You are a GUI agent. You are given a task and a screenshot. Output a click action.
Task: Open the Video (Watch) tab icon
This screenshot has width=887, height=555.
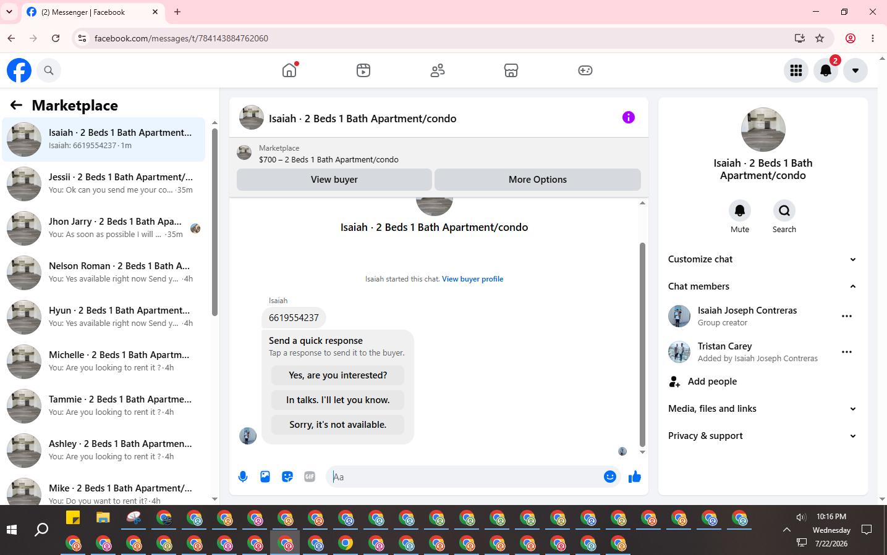coord(363,70)
